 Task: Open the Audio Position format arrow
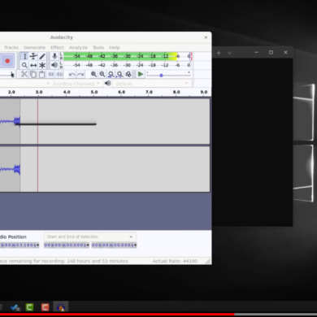tap(37, 245)
